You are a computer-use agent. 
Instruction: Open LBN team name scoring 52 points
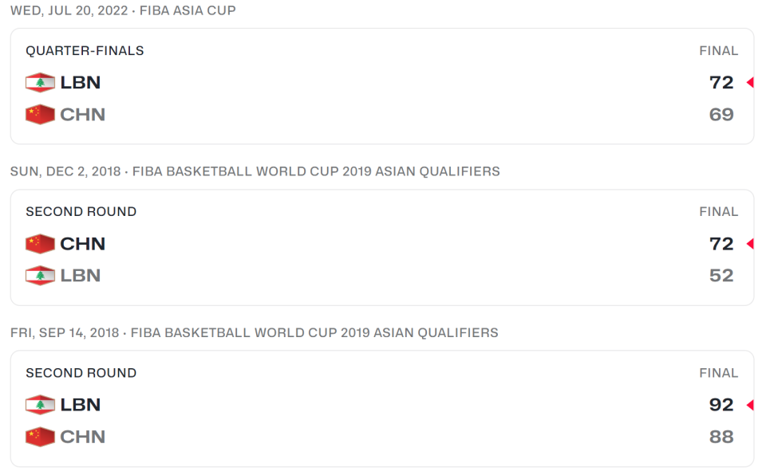pyautogui.click(x=80, y=275)
